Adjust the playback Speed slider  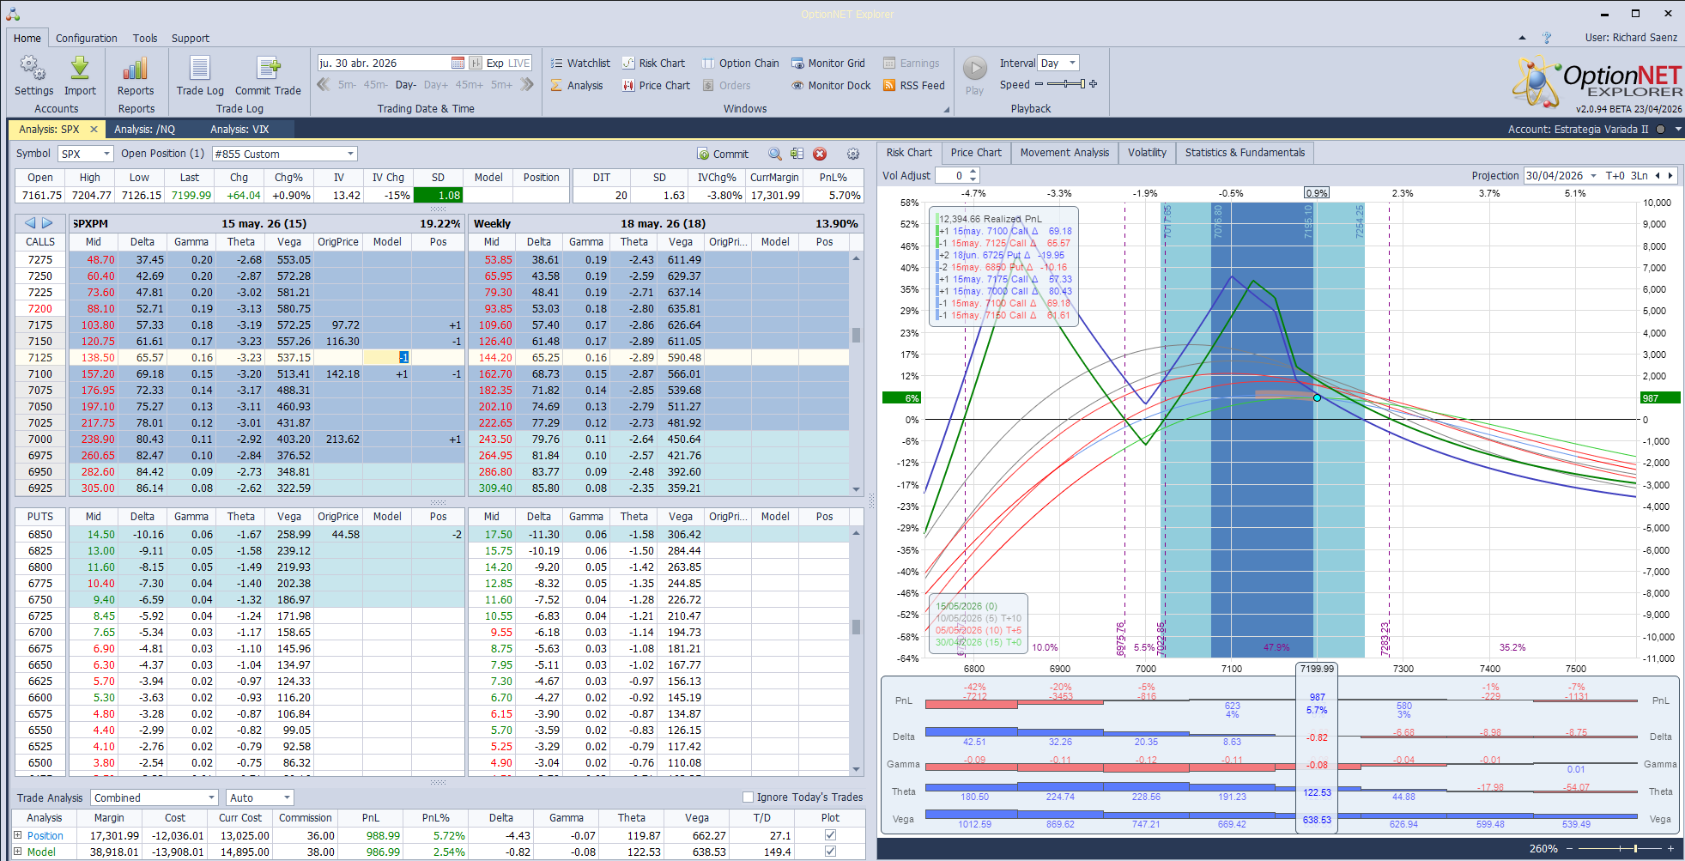1066,84
